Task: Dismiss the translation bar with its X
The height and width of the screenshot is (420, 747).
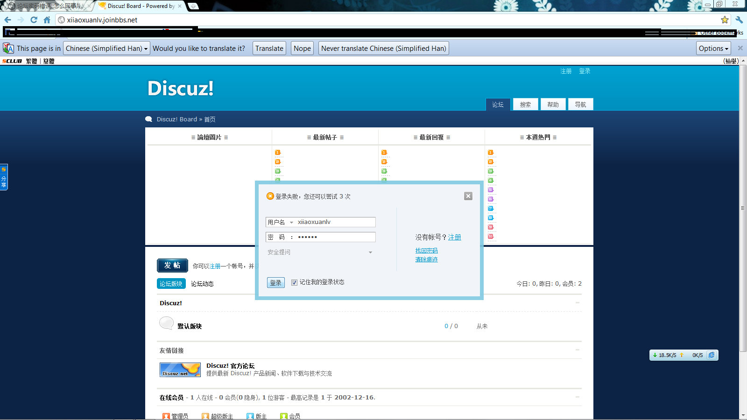Action: point(740,48)
